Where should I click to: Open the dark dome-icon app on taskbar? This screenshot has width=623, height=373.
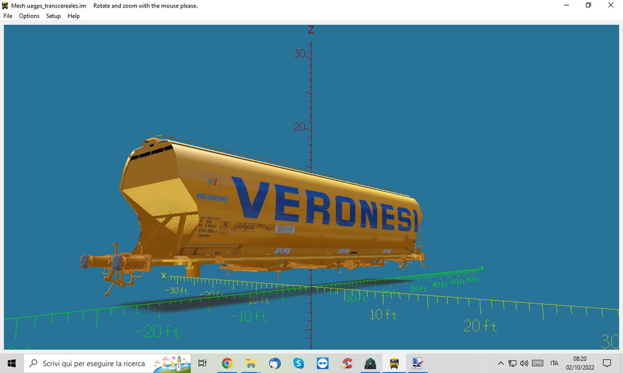pyautogui.click(x=370, y=363)
